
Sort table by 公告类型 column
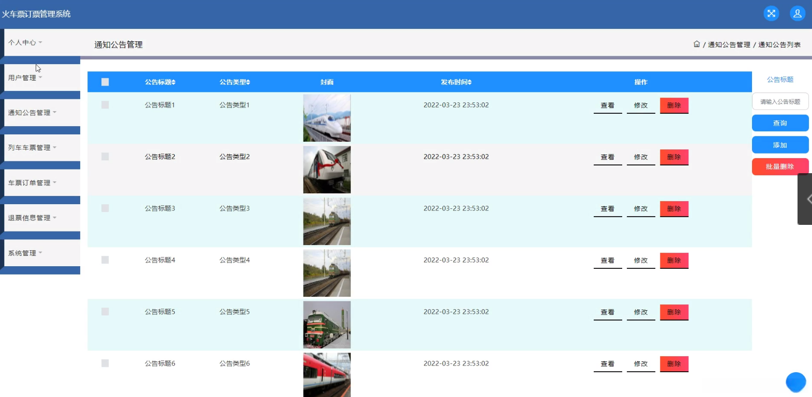click(235, 82)
